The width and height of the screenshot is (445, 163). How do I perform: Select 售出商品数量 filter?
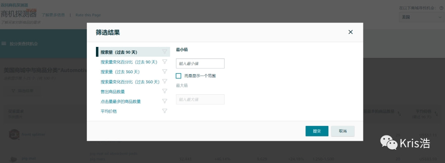[x=112, y=91]
